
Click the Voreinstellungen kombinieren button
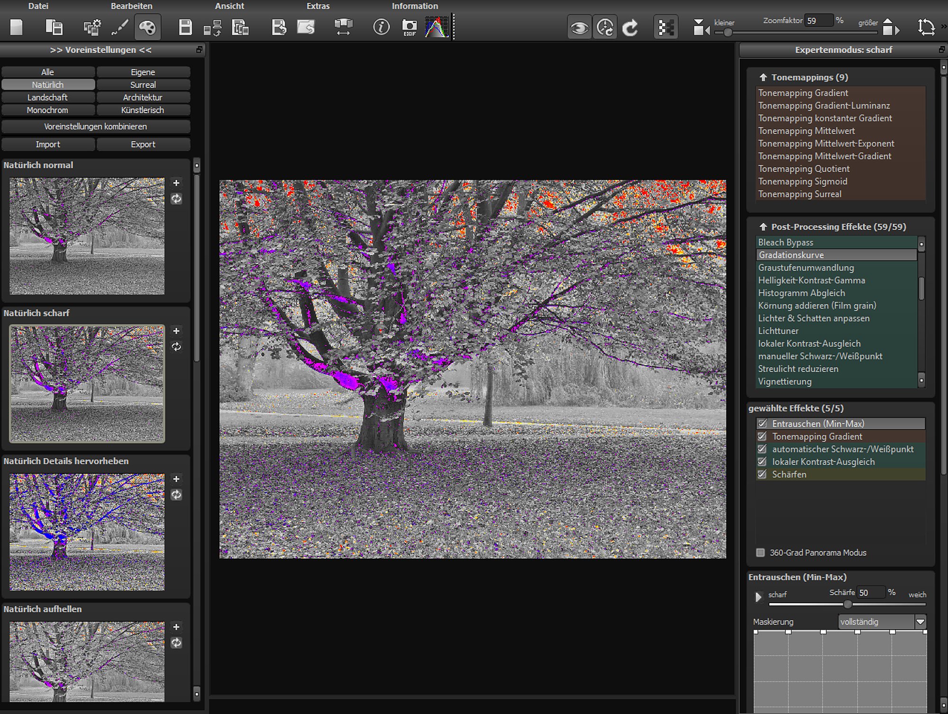pos(96,127)
